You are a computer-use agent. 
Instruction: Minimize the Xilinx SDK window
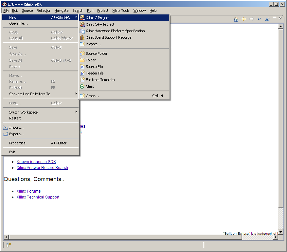click(271, 4)
